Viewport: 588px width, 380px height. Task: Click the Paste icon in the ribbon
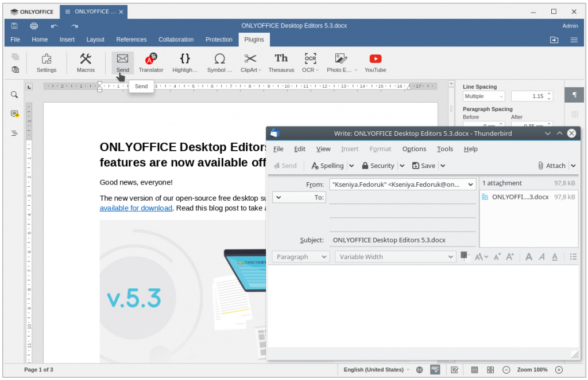[x=16, y=69]
